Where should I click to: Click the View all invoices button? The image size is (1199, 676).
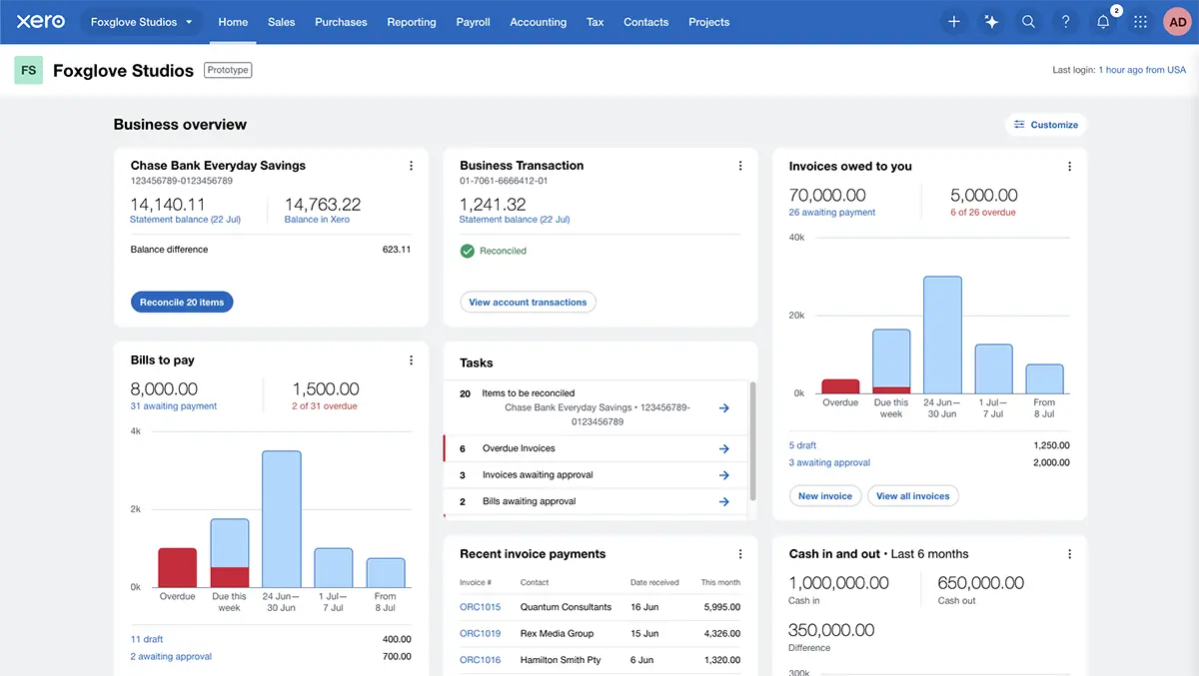pos(912,495)
